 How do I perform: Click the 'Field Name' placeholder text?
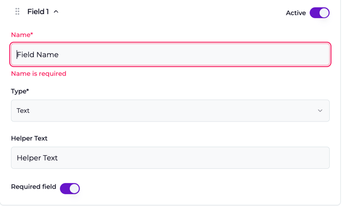[38, 55]
